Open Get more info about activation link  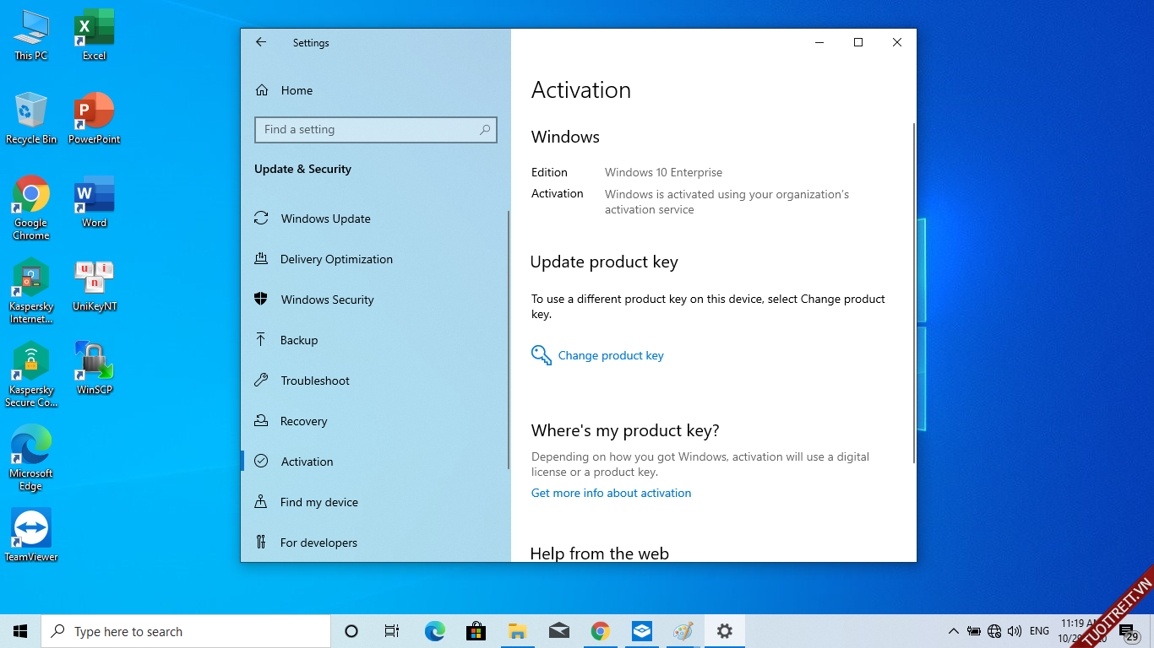[611, 493]
